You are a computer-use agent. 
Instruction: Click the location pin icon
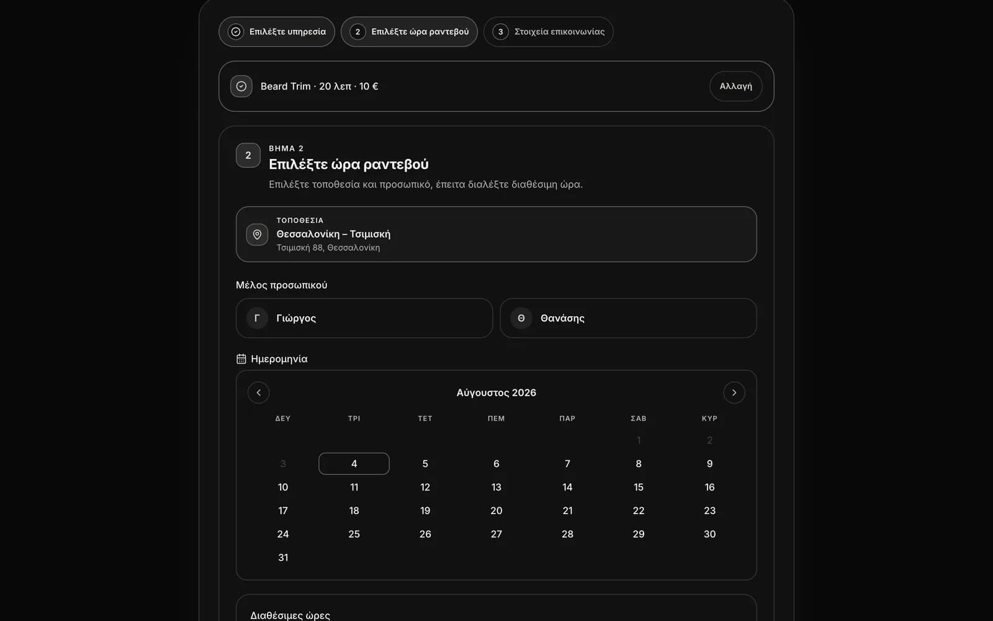257,234
